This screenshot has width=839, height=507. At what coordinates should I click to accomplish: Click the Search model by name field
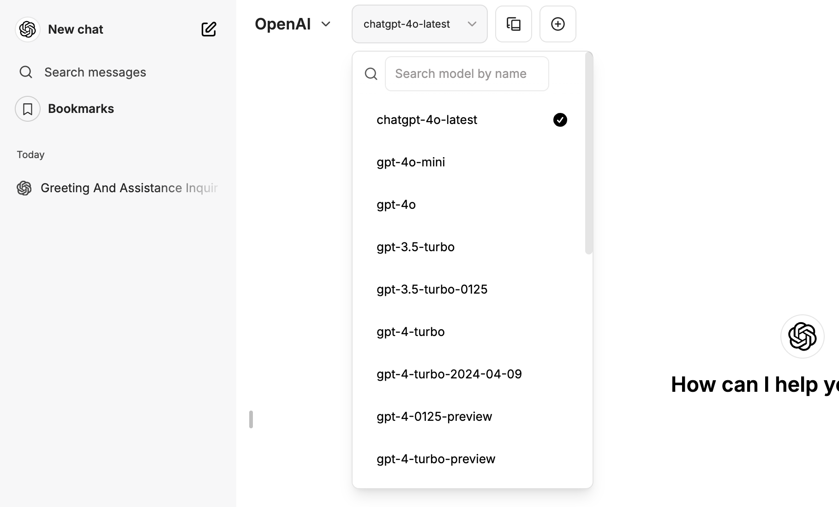[x=467, y=74]
